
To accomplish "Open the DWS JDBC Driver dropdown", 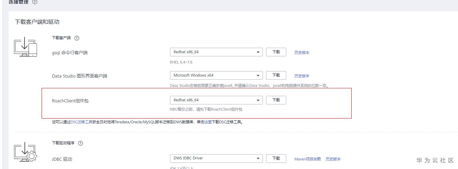I will tap(216, 158).
